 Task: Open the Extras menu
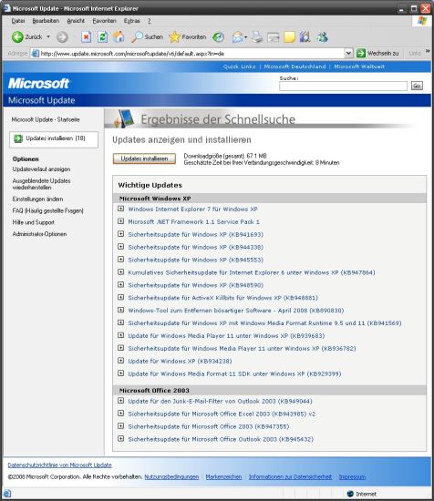(x=132, y=21)
